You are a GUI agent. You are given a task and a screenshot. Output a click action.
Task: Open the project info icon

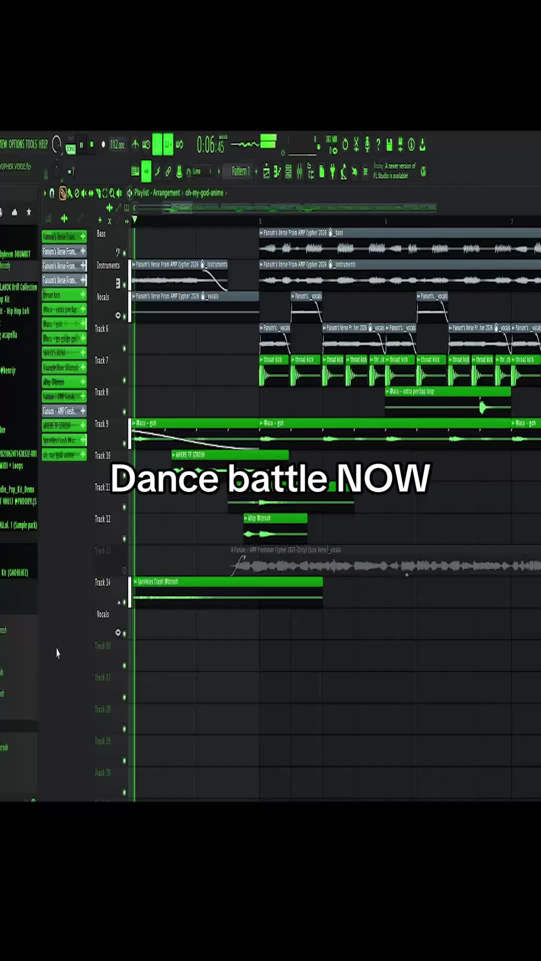pos(411,145)
